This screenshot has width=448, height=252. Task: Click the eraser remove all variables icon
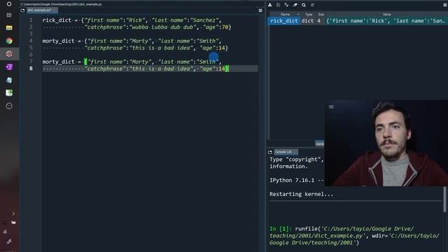(295, 5)
